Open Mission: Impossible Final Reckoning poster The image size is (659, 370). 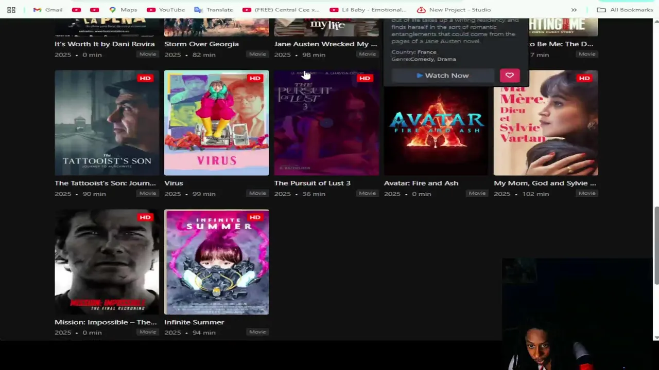coord(107,262)
